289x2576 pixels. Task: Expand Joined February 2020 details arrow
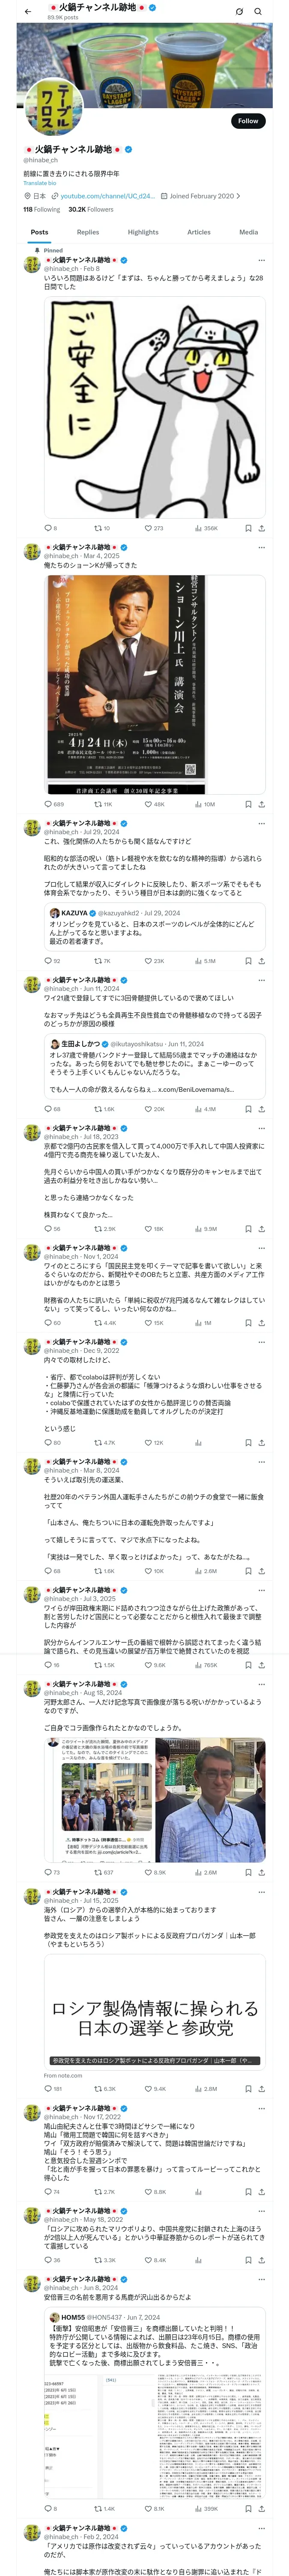tap(238, 196)
